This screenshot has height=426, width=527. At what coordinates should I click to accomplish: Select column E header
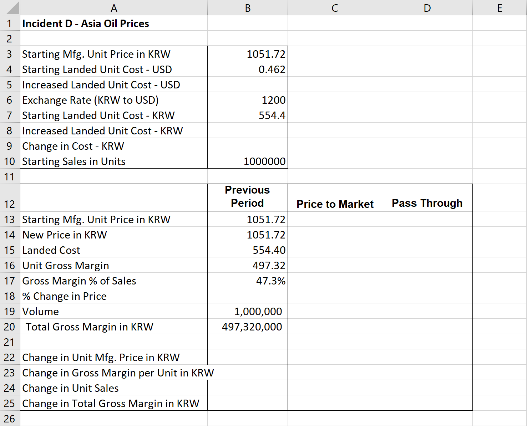500,7
